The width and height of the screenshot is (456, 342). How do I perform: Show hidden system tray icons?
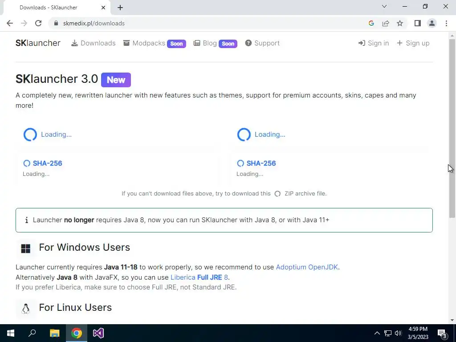click(377, 333)
